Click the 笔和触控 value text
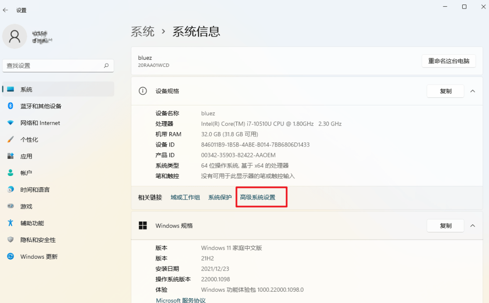This screenshot has width=489, height=303. pyautogui.click(x=248, y=176)
